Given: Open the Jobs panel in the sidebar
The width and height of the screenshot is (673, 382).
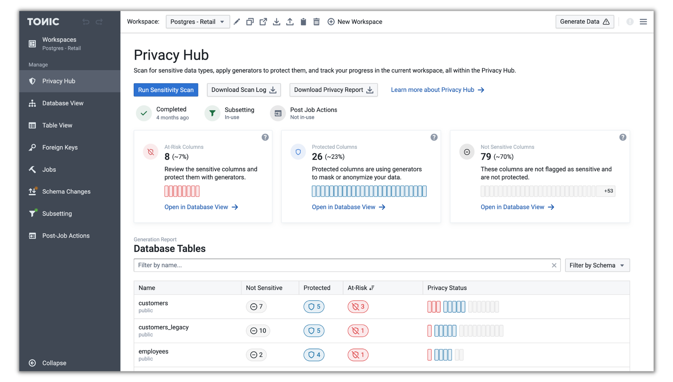Looking at the screenshot, I should click(x=49, y=169).
